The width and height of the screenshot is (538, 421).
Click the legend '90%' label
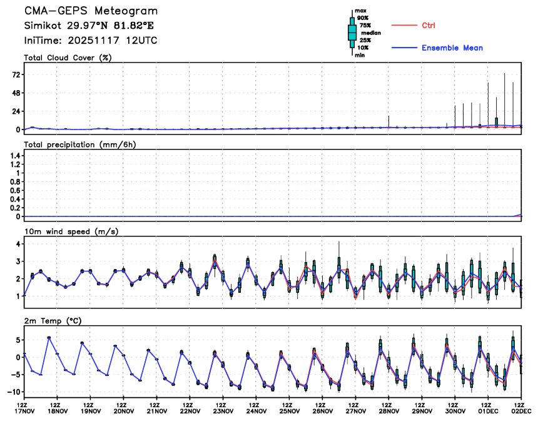click(x=363, y=18)
